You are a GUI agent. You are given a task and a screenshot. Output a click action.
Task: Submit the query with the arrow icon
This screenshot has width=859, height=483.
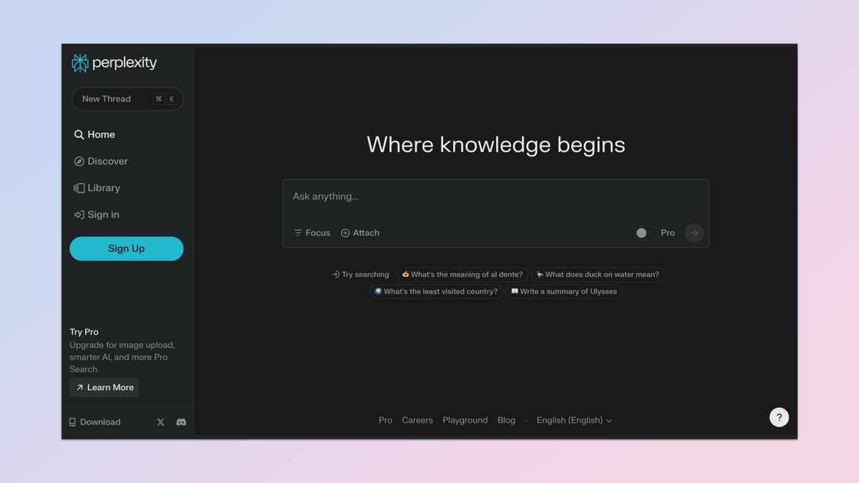[693, 233]
